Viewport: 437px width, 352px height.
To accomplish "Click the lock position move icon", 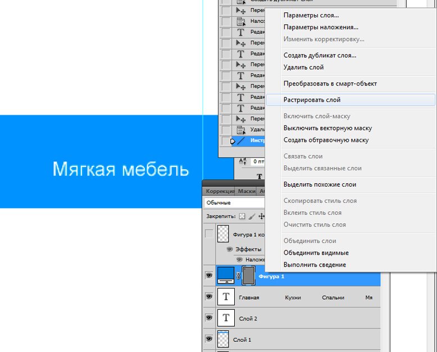I will coord(261,216).
